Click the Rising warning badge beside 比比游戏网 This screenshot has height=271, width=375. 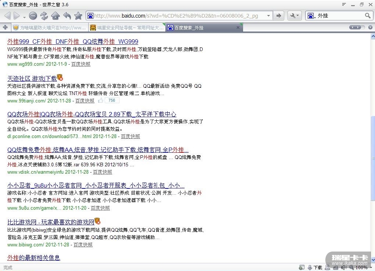click(x=97, y=221)
